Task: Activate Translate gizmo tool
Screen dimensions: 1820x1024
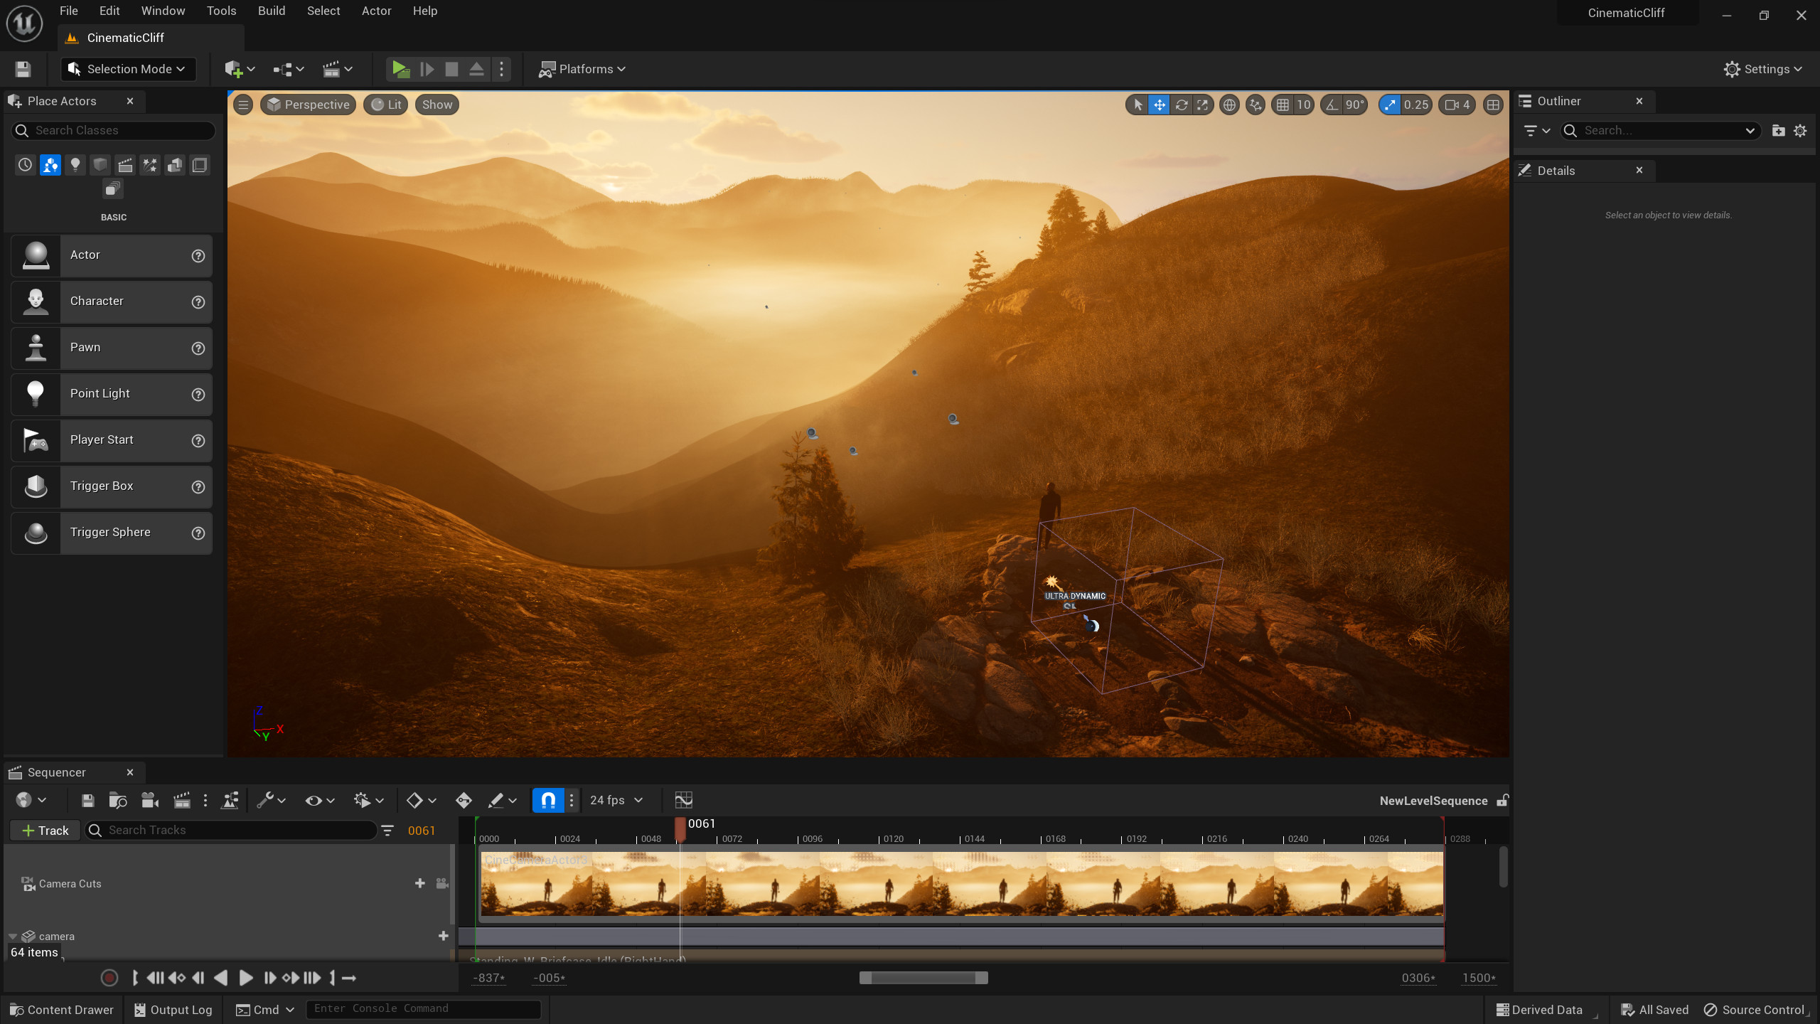Action: pyautogui.click(x=1160, y=105)
